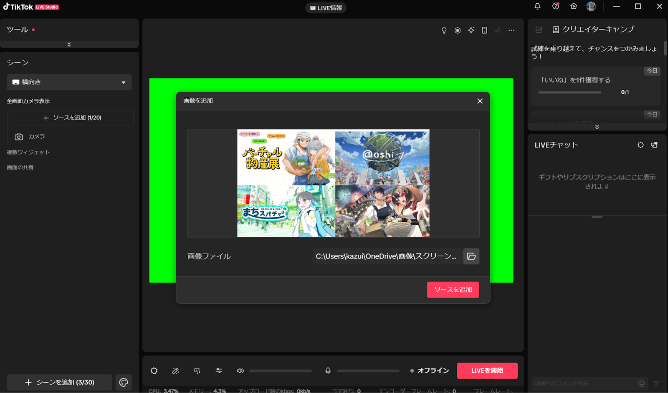This screenshot has width=668, height=393.
Task: Click the オフライン status indicator
Action: pyautogui.click(x=430, y=370)
